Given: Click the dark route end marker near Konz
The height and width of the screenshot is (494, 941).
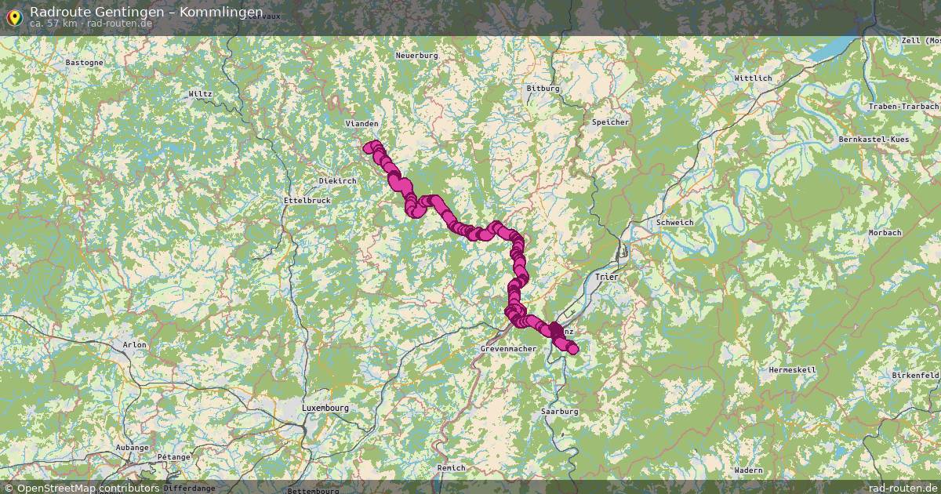Looking at the screenshot, I should [555, 330].
